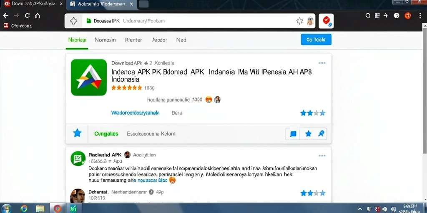Open the orange profile icon in toolbar
The image size is (427, 213).
[x=408, y=16]
